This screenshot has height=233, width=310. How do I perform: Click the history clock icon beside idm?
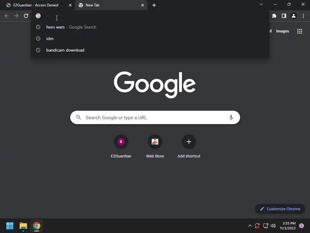click(x=38, y=39)
